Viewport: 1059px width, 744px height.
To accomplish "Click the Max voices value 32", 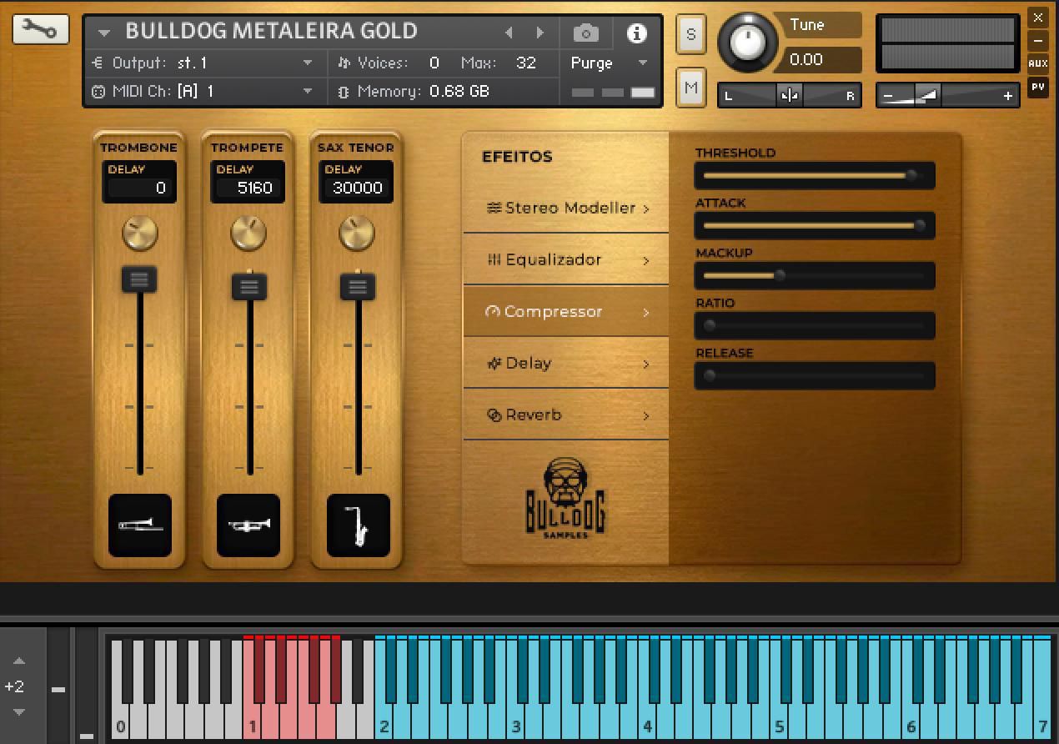I will coord(526,63).
